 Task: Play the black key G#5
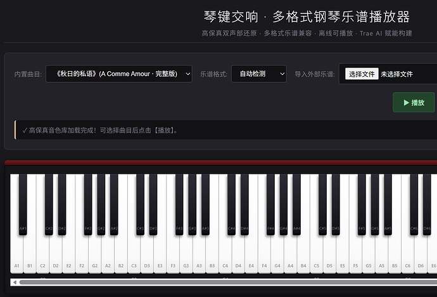click(x=374, y=204)
